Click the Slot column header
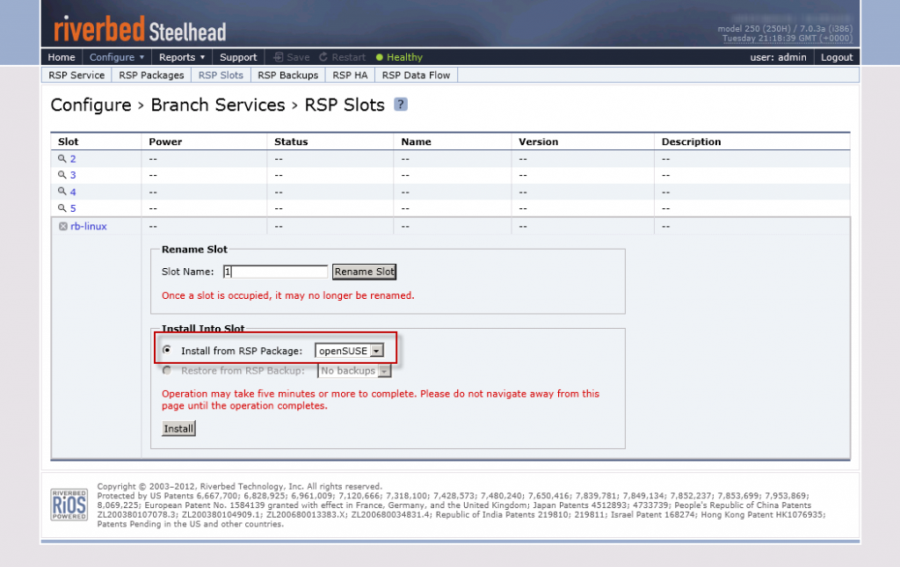This screenshot has width=900, height=567. [69, 142]
